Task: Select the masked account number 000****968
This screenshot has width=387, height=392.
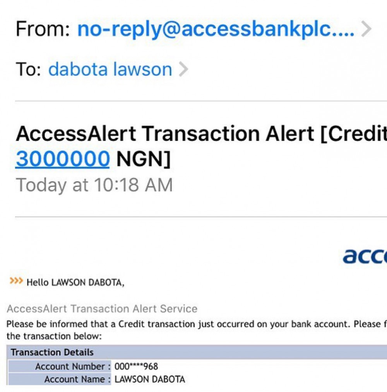Action: point(136,366)
